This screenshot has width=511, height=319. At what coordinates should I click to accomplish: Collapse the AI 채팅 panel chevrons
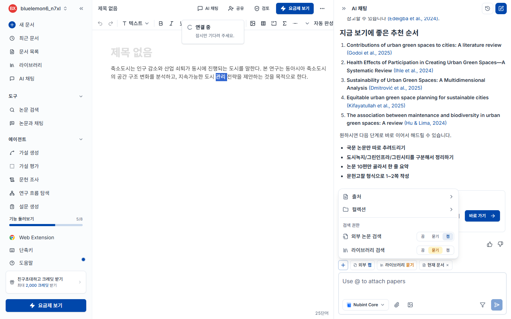point(344,9)
